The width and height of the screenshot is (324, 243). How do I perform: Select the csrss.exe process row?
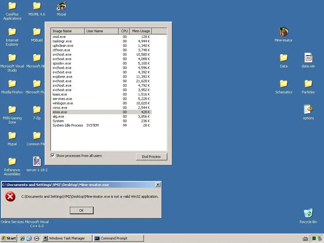(102, 108)
